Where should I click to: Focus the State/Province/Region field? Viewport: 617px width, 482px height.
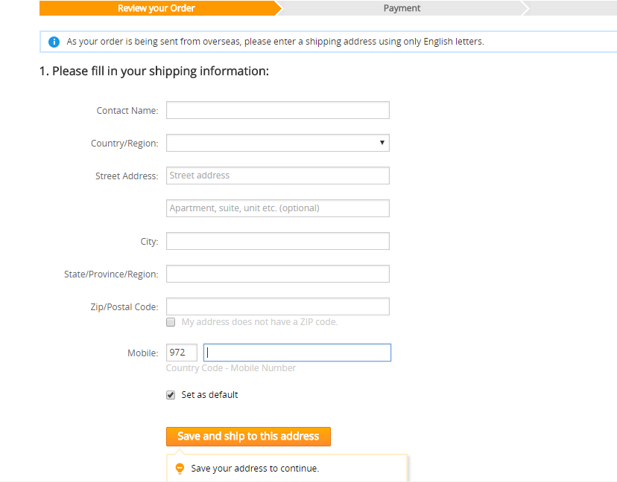tap(277, 274)
